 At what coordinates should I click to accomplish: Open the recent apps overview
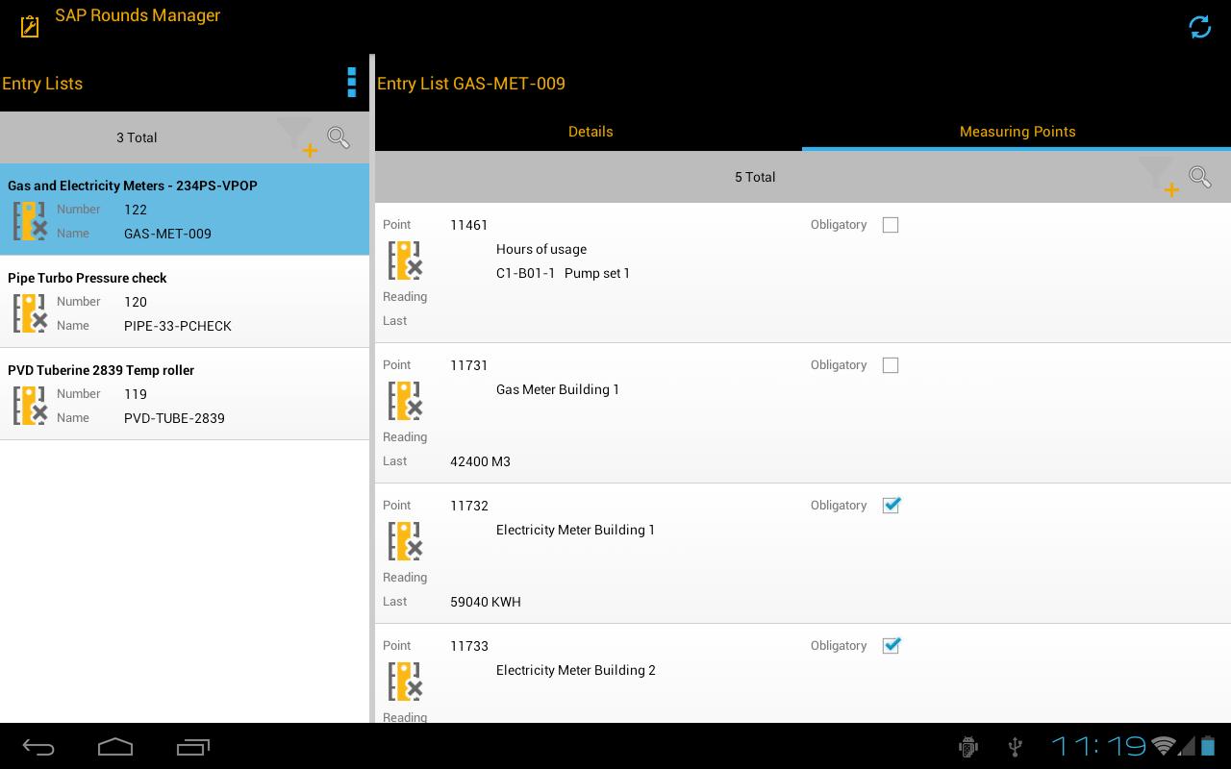click(193, 747)
